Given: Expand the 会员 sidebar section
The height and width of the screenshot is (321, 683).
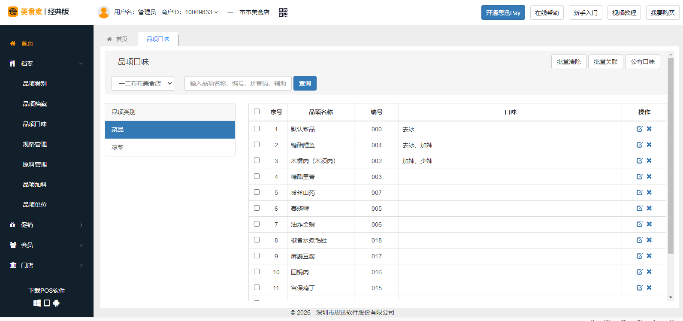Looking at the screenshot, I should tap(47, 245).
